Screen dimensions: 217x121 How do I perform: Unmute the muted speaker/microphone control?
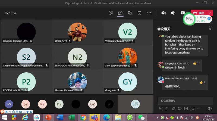[173, 13]
